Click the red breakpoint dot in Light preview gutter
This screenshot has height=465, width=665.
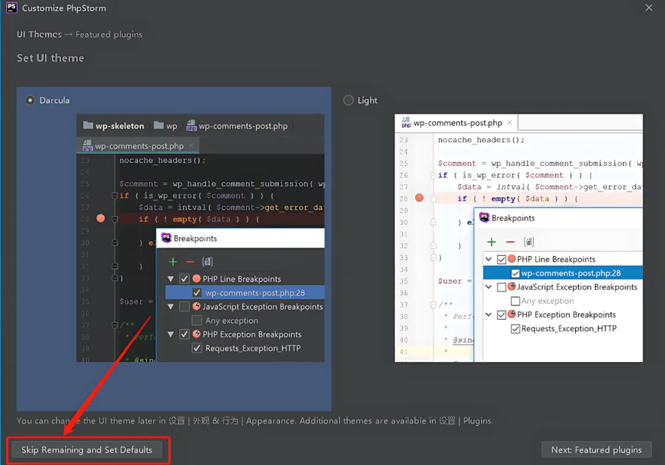pyautogui.click(x=419, y=198)
